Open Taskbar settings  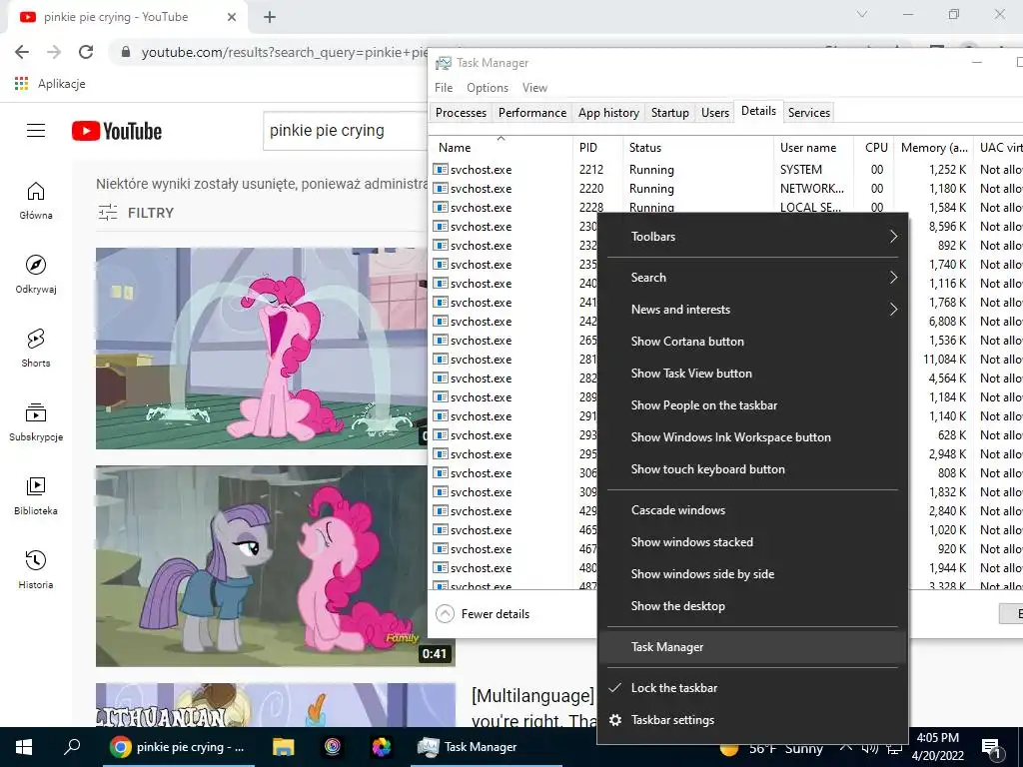pos(752,720)
